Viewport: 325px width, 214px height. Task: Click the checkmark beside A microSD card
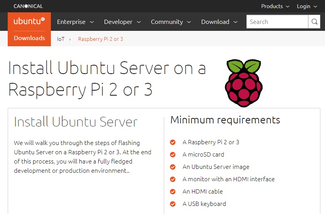[x=173, y=155]
